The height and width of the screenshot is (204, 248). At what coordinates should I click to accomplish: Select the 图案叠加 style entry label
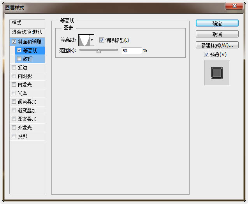[x=27, y=119]
